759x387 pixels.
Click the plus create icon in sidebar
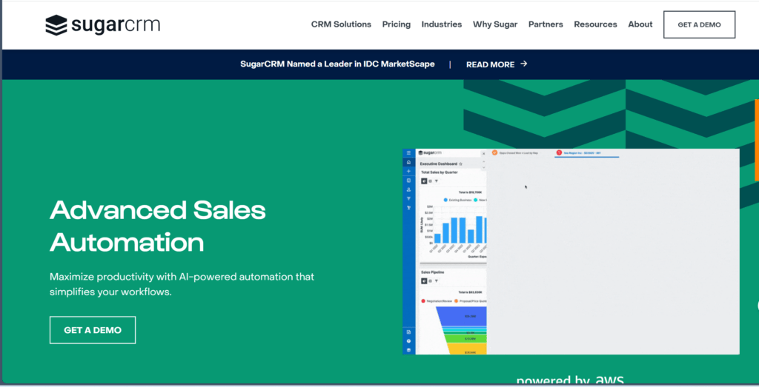(x=408, y=171)
